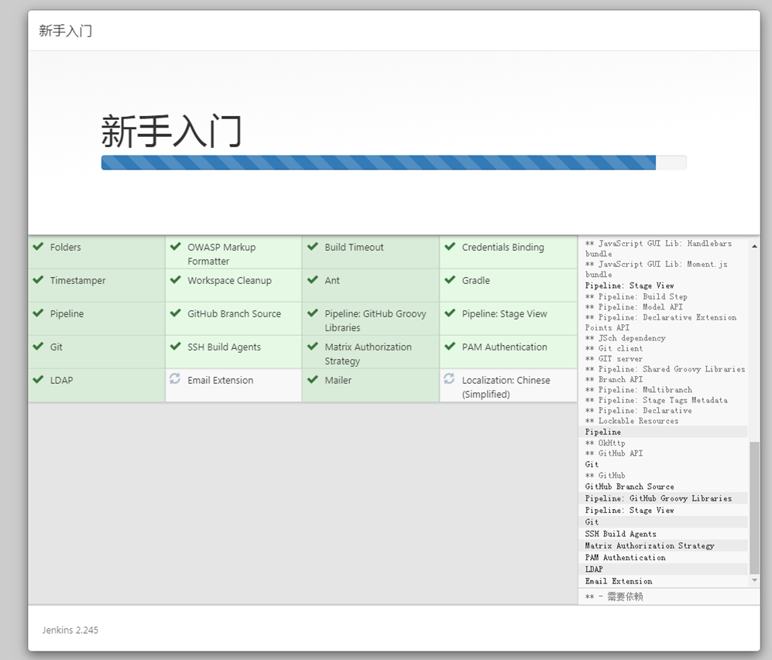Select the OWASP Markup Formatter label
772x660 pixels.
(x=221, y=255)
